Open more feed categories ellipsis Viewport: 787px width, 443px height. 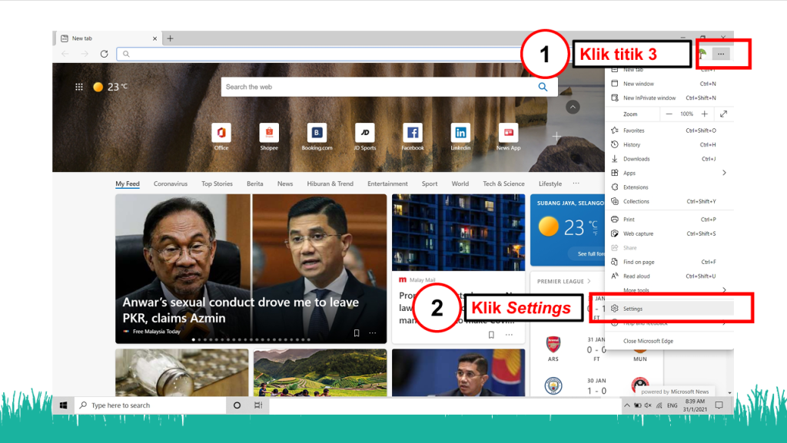pyautogui.click(x=576, y=183)
